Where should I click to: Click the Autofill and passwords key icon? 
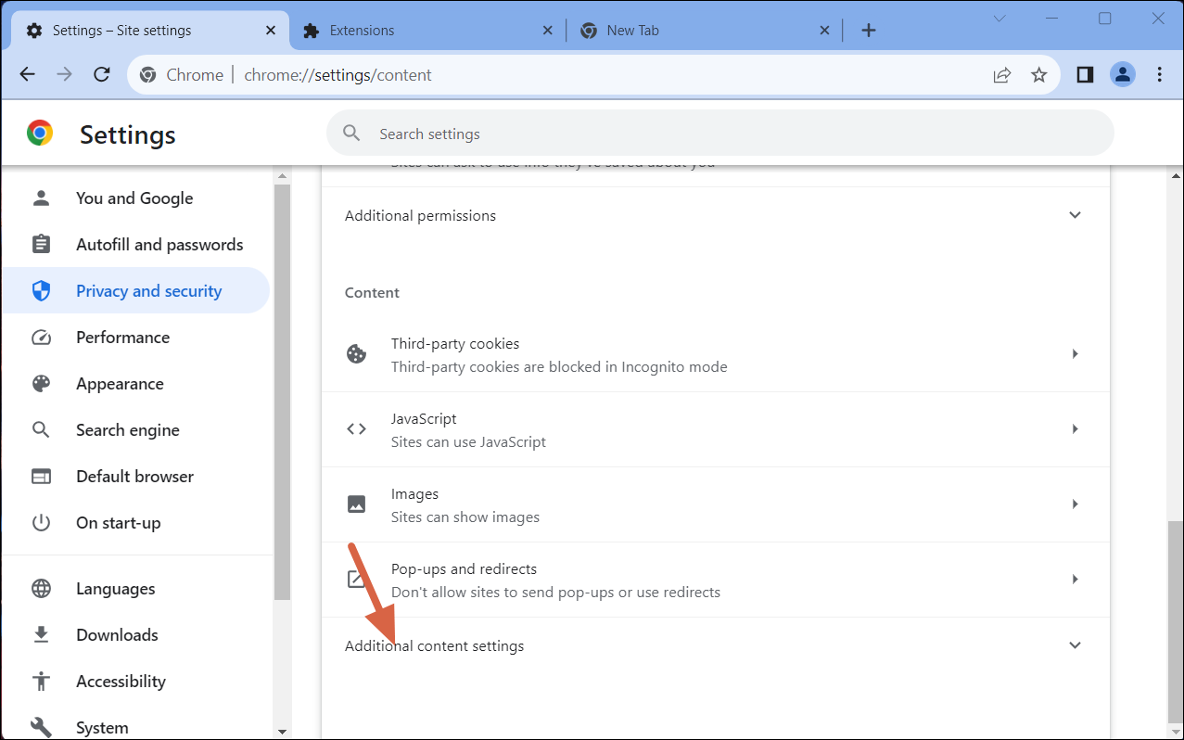click(41, 244)
